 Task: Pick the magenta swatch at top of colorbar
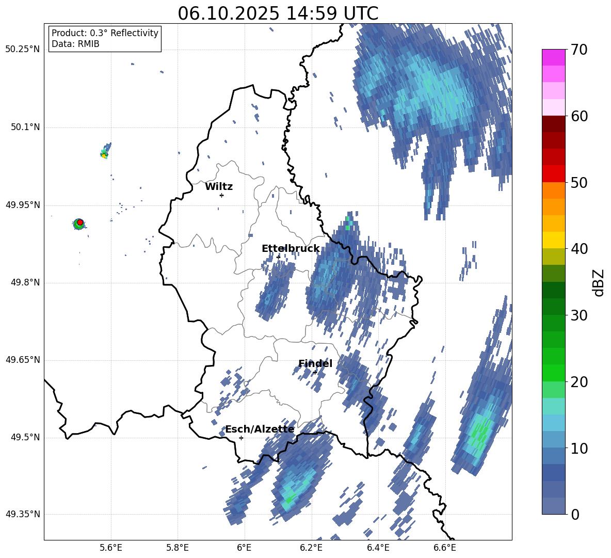(x=553, y=57)
